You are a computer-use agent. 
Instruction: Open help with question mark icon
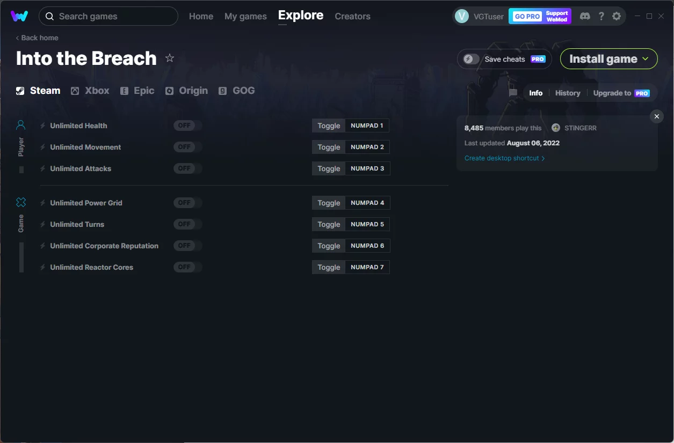[x=601, y=16]
